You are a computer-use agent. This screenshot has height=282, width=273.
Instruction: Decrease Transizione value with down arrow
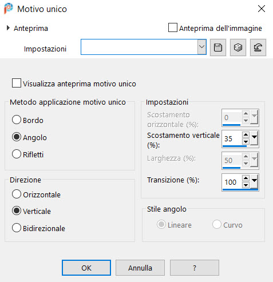tap(246, 185)
